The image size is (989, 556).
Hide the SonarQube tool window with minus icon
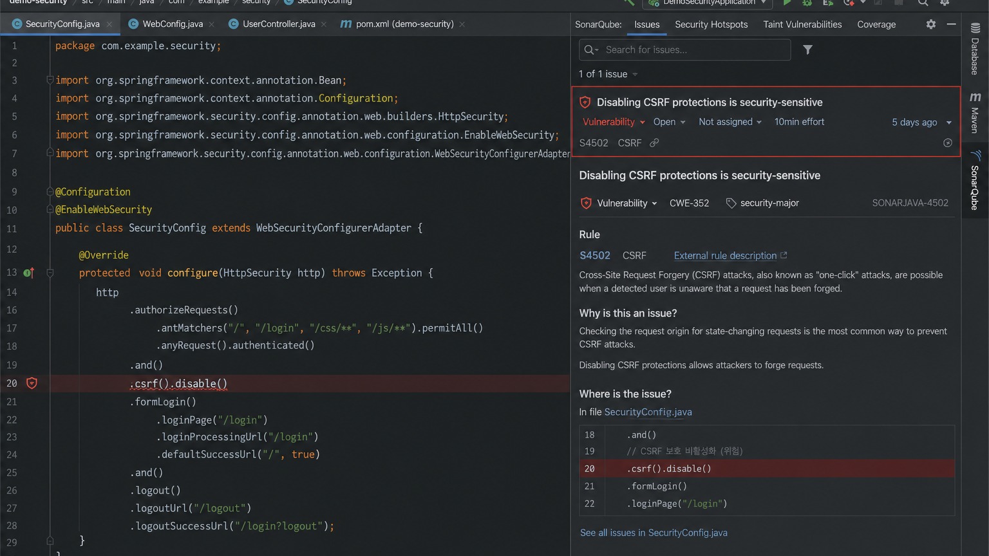pos(951,24)
